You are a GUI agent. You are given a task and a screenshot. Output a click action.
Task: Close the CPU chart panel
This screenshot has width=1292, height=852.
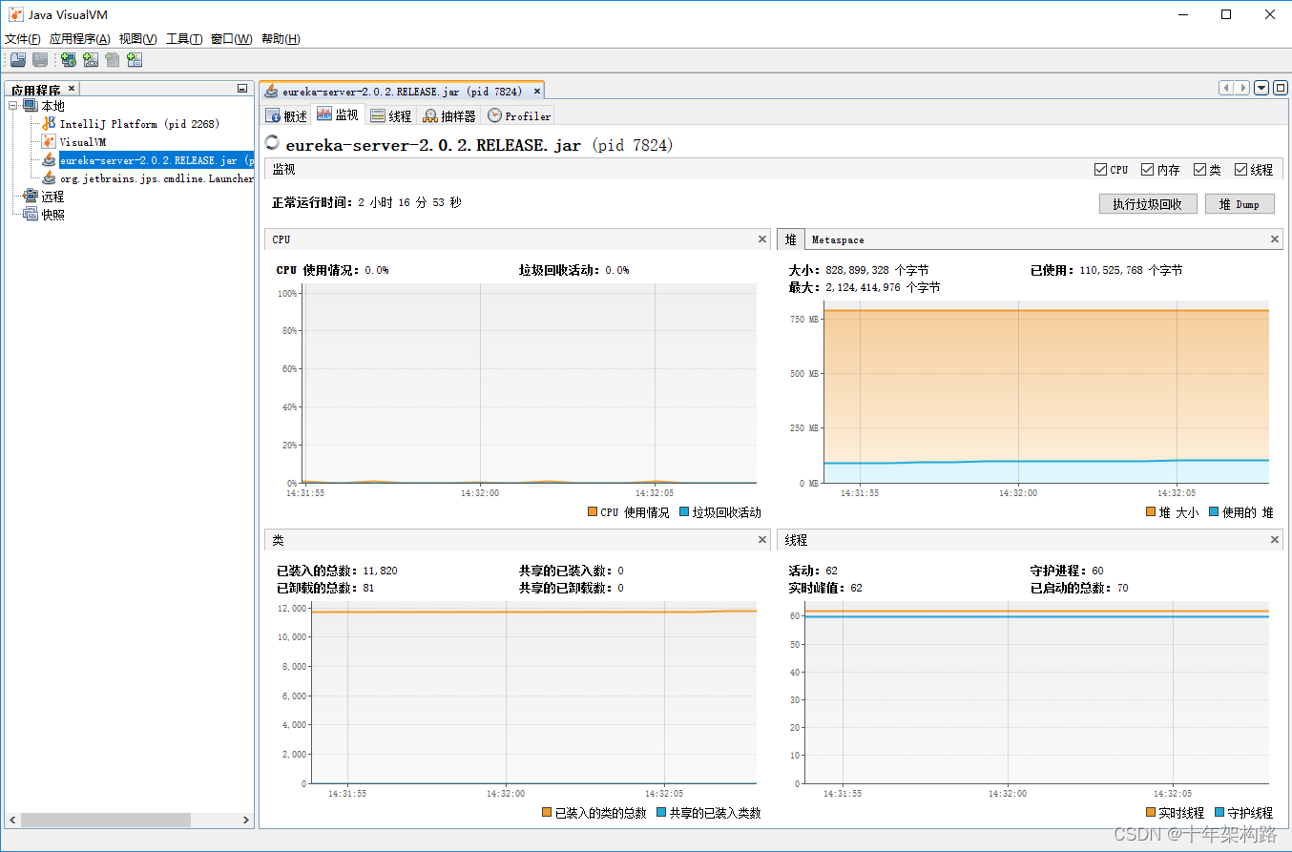coord(762,239)
